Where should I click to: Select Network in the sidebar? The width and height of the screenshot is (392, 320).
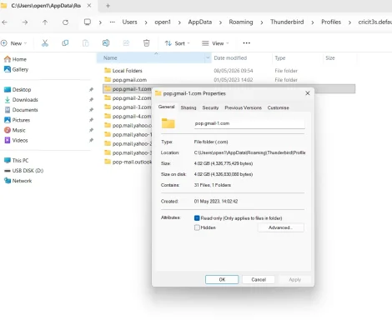[x=18, y=181]
